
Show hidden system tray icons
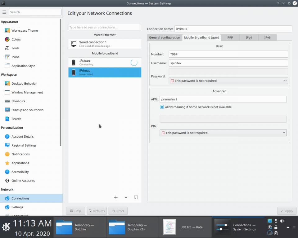tap(288, 227)
